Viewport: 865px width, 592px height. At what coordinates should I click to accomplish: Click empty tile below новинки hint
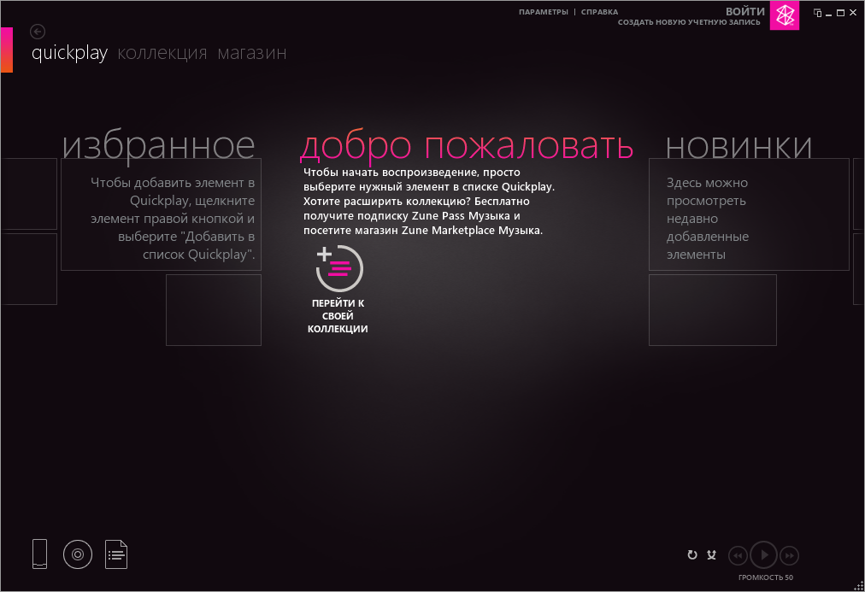pos(713,310)
